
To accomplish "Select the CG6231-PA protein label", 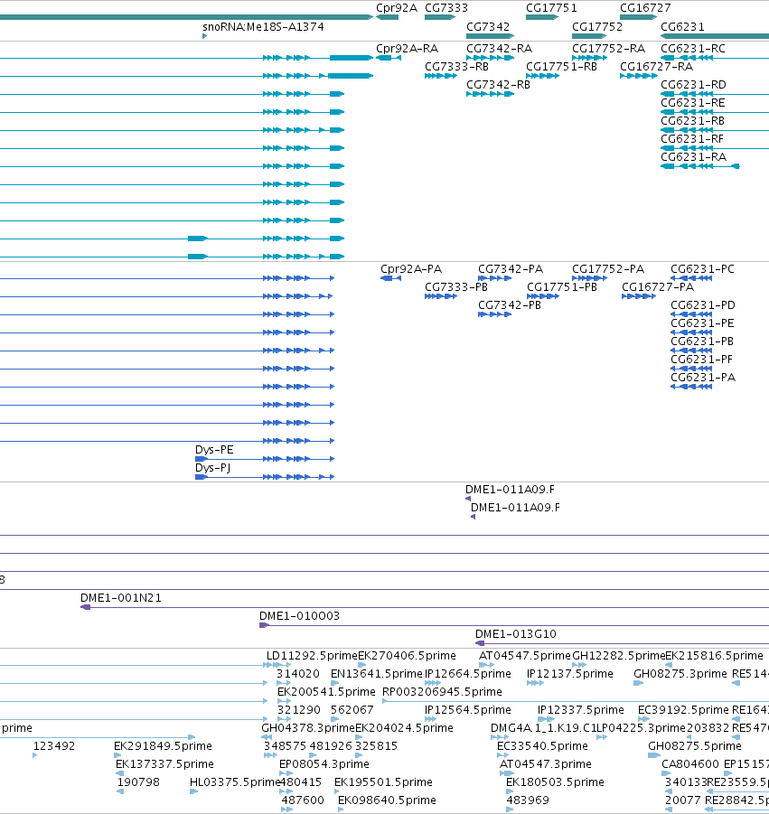I will tap(703, 378).
